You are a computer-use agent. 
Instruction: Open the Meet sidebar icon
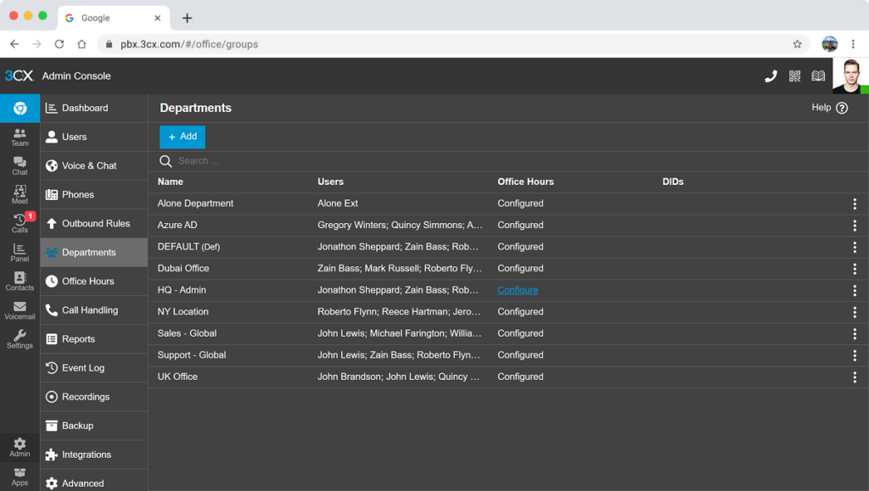pos(20,194)
